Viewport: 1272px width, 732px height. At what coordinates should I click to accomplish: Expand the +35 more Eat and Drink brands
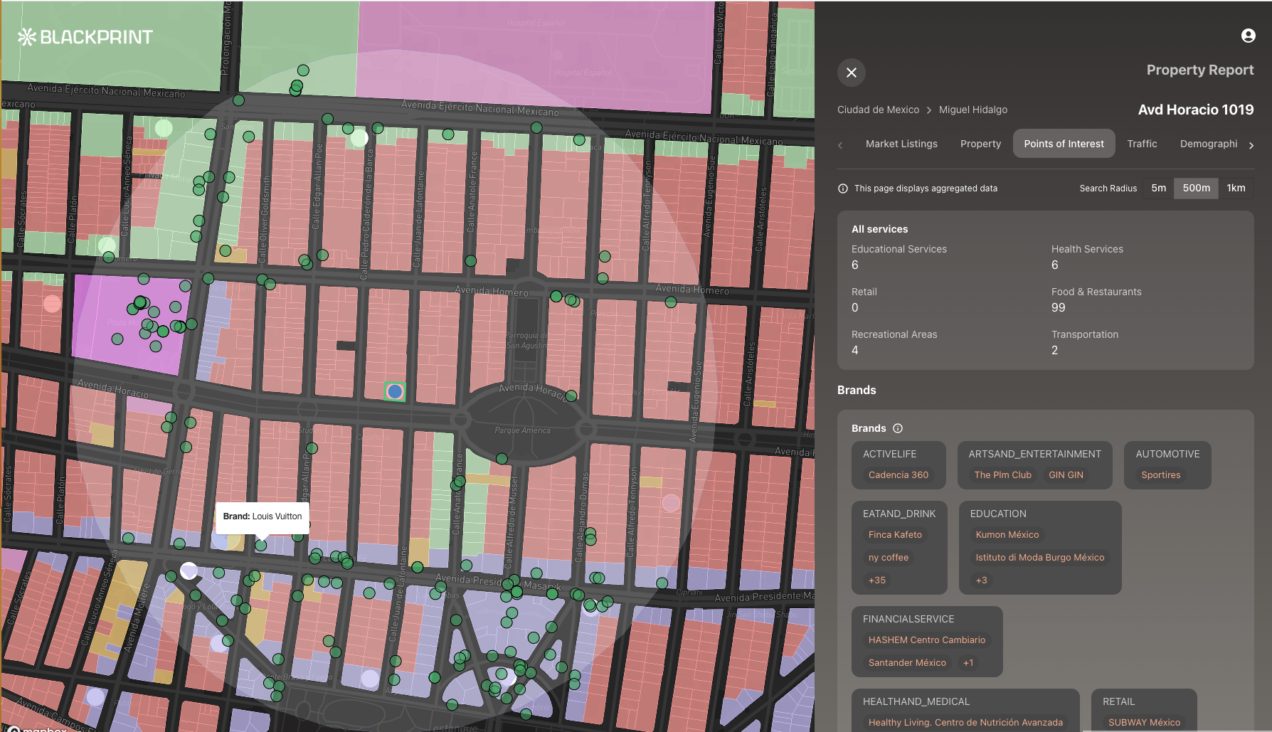[x=876, y=580]
